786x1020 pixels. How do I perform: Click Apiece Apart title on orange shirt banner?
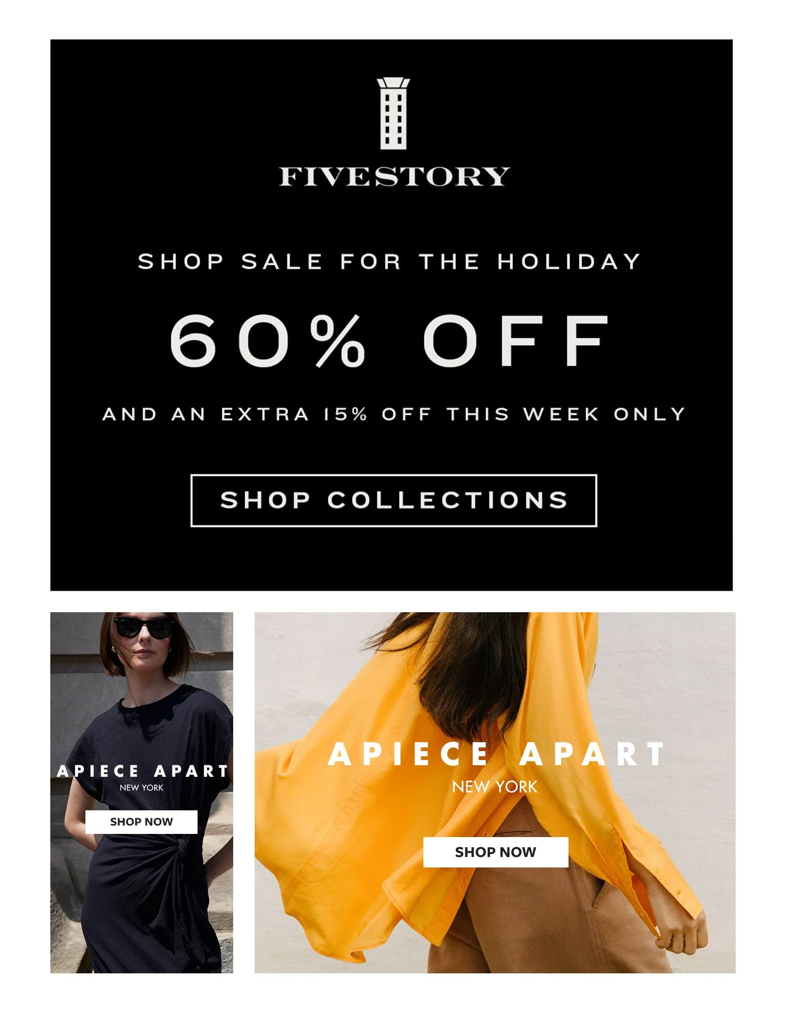[x=496, y=754]
